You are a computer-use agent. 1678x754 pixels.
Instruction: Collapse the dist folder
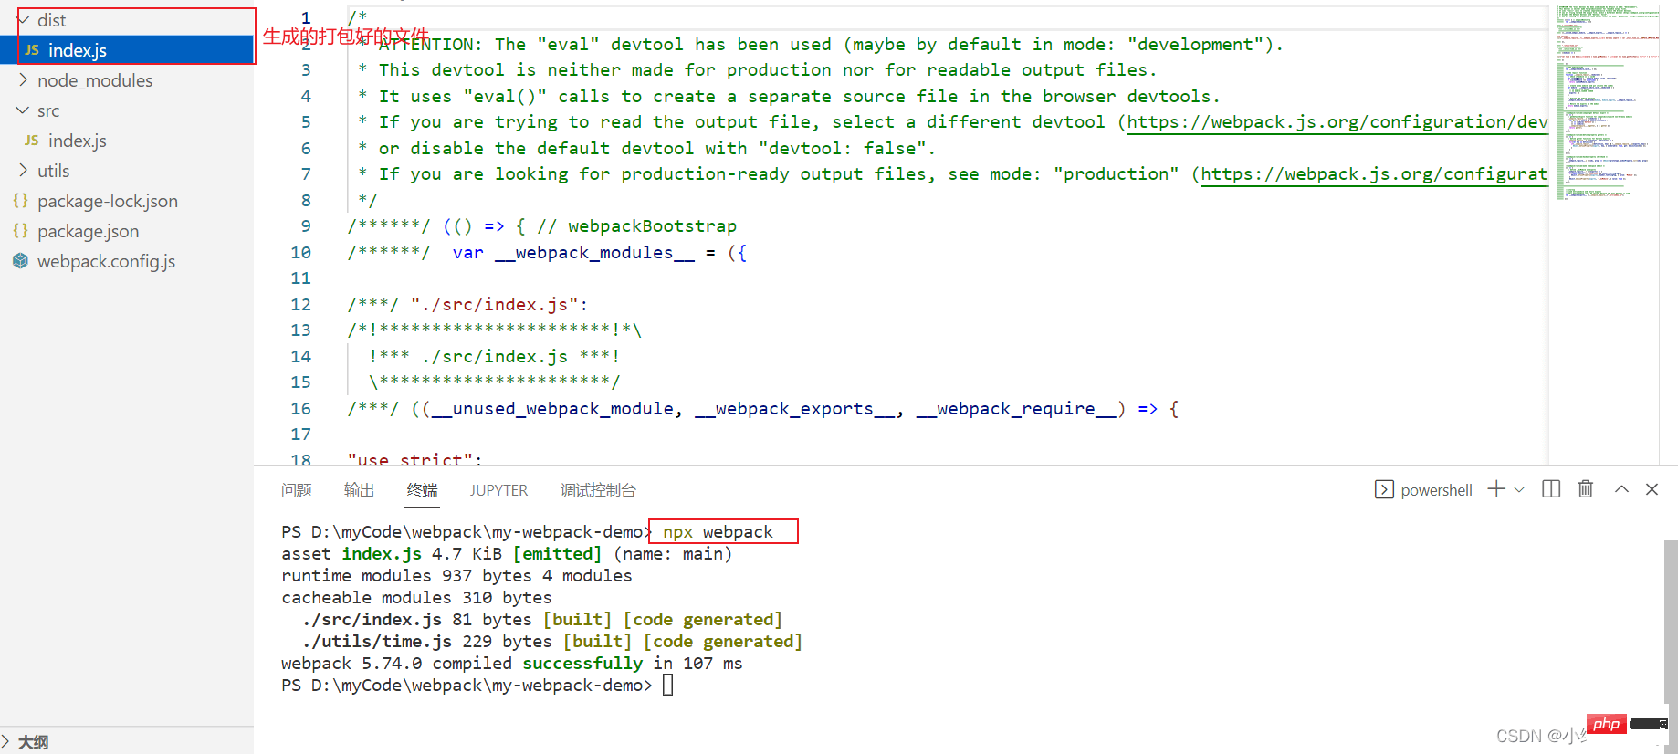(24, 20)
